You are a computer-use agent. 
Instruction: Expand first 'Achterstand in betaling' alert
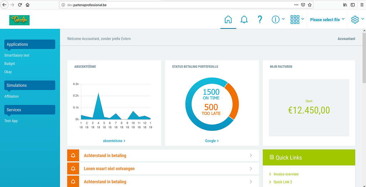163,156
